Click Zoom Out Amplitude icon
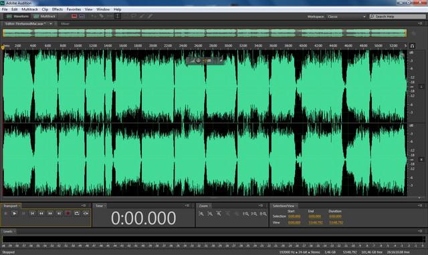The image size is (428, 255). [x=210, y=214]
